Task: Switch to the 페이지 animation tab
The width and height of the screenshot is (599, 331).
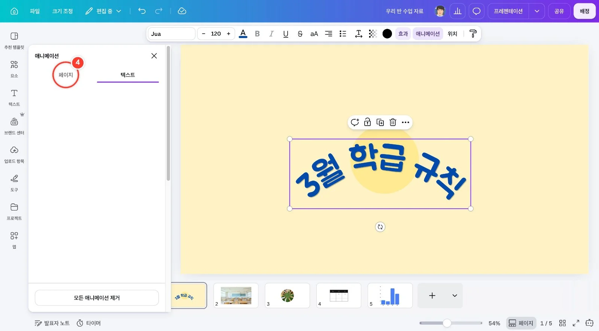Action: [x=66, y=75]
